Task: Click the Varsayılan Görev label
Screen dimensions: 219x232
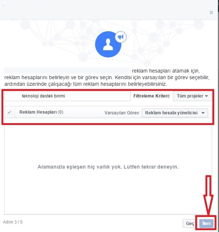Action: 122,113
